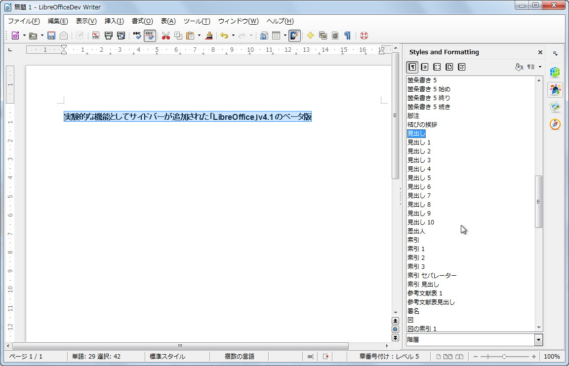Toggle formatting marks display

(x=348, y=35)
